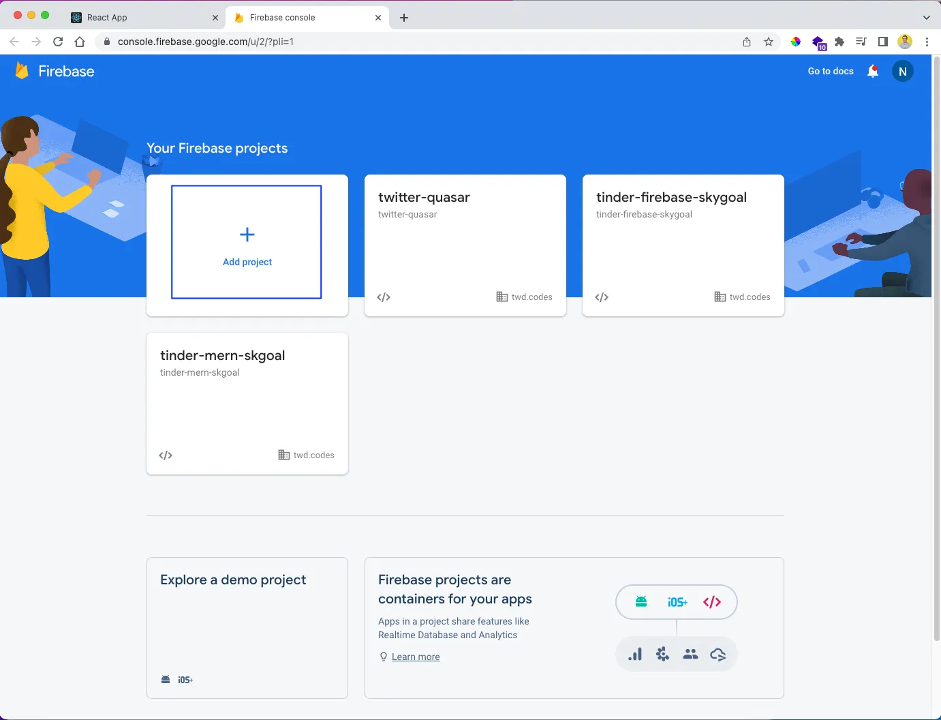Click Android icon in demo project card
Viewport: 941px width, 720px height.
pos(166,679)
